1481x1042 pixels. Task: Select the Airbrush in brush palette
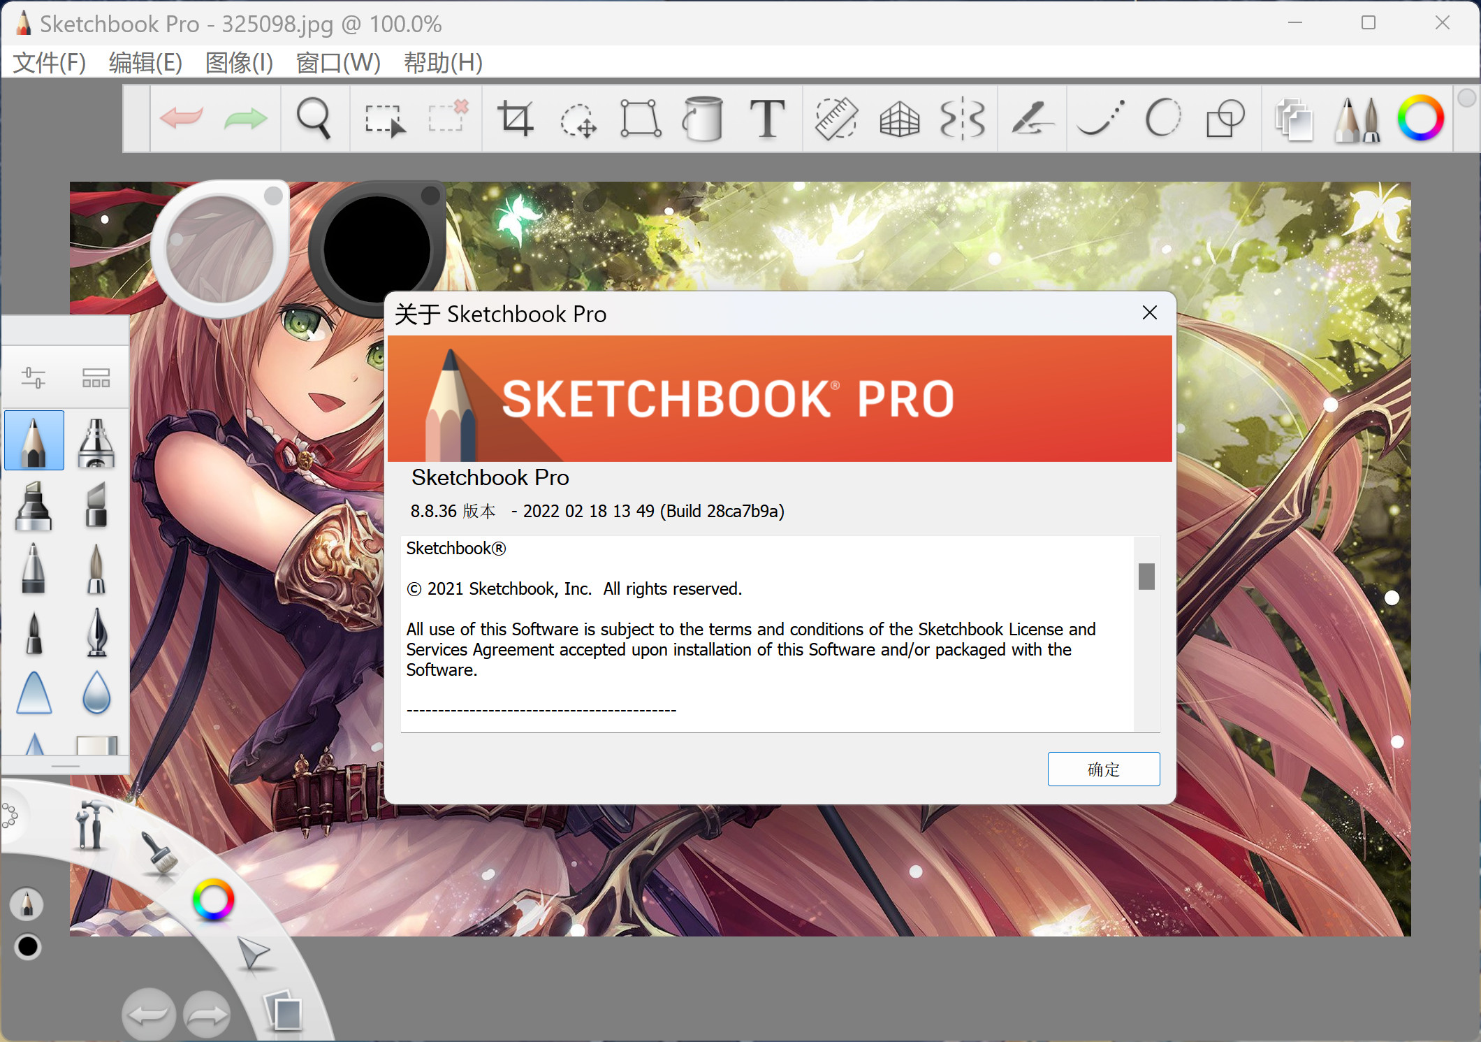pos(96,442)
